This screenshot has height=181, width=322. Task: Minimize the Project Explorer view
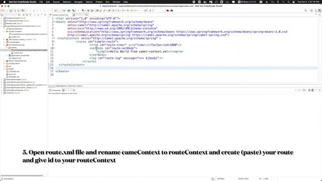tap(42, 15)
